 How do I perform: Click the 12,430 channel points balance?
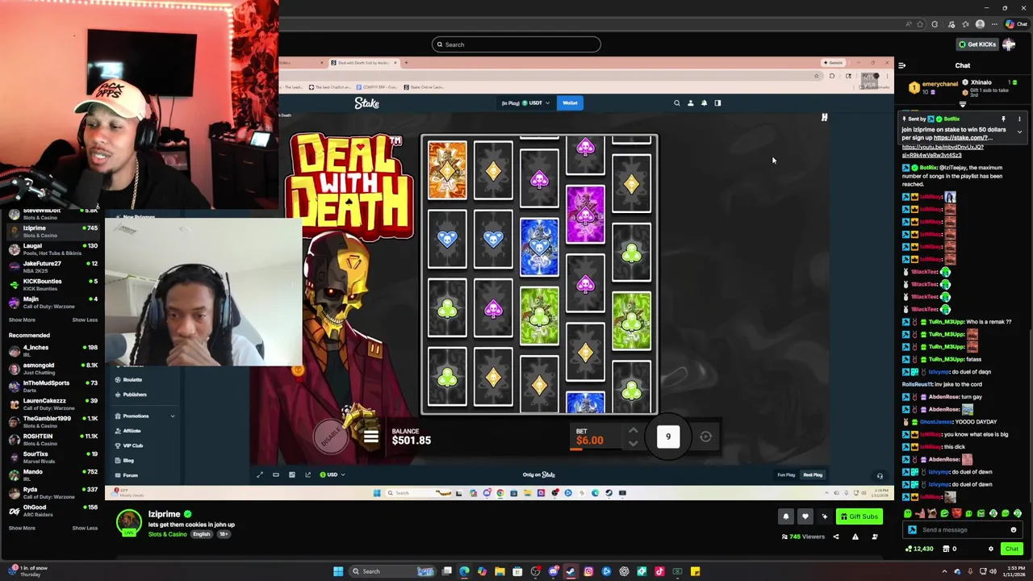[x=919, y=549]
